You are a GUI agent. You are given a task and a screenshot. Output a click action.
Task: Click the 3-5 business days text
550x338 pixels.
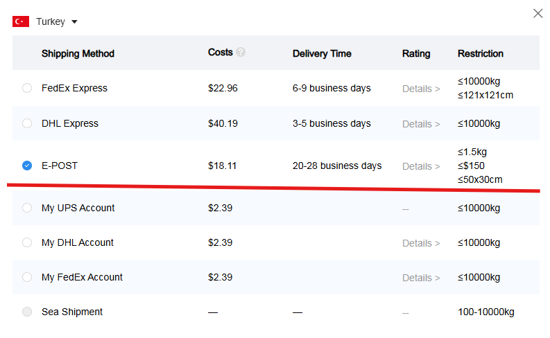coord(332,123)
